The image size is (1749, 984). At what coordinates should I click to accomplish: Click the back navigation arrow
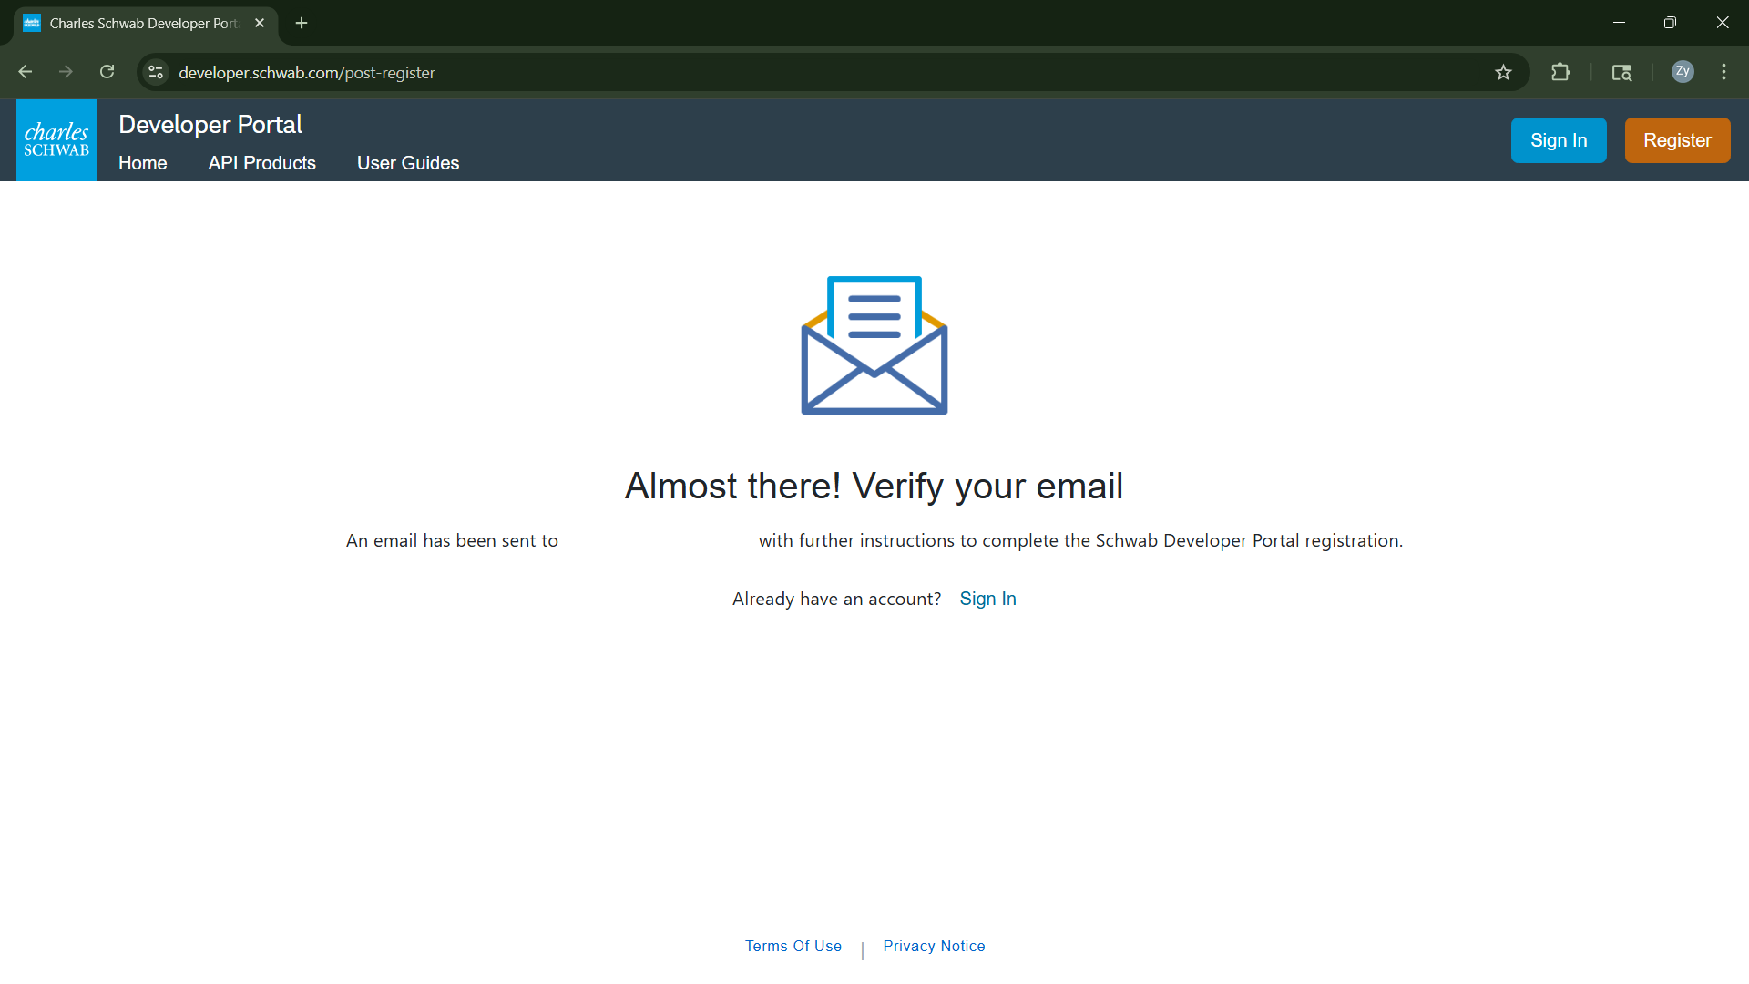click(x=24, y=72)
